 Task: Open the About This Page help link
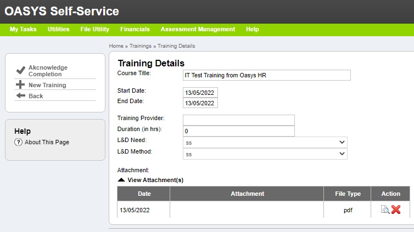click(47, 142)
